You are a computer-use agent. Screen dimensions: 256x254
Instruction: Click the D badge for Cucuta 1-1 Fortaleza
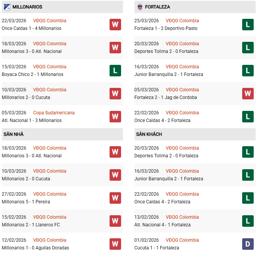(248, 244)
